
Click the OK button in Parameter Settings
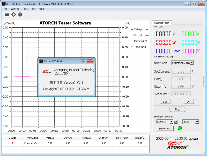[x=188, y=102]
